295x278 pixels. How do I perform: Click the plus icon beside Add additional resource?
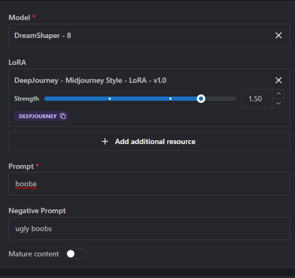click(x=105, y=142)
